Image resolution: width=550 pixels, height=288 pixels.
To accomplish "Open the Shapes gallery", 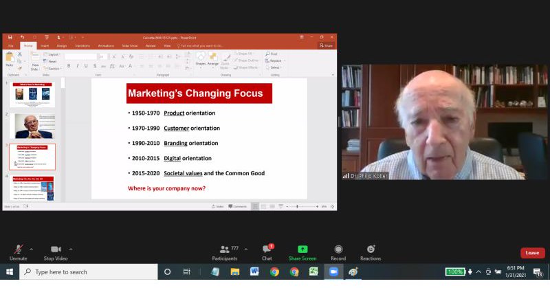I will pos(201,59).
